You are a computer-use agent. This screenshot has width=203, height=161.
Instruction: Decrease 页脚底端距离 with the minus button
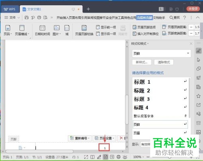click(191, 33)
